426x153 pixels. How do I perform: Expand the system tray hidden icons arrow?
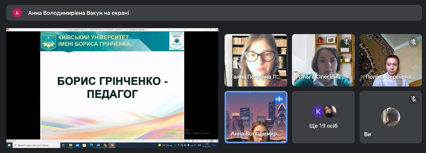(175, 145)
